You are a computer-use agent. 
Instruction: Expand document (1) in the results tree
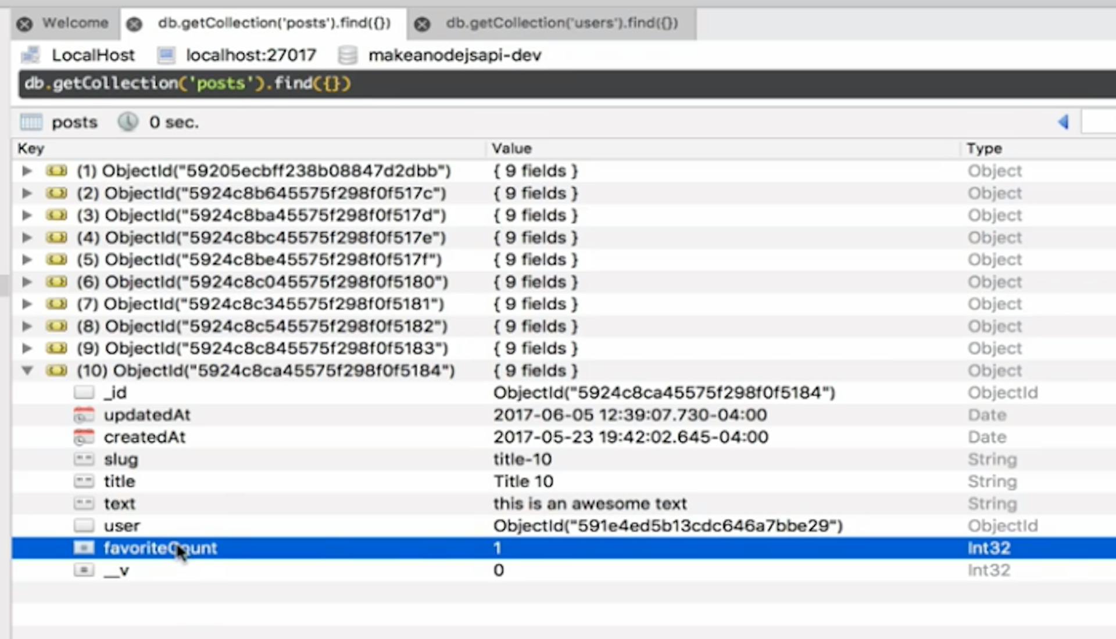[x=27, y=171]
